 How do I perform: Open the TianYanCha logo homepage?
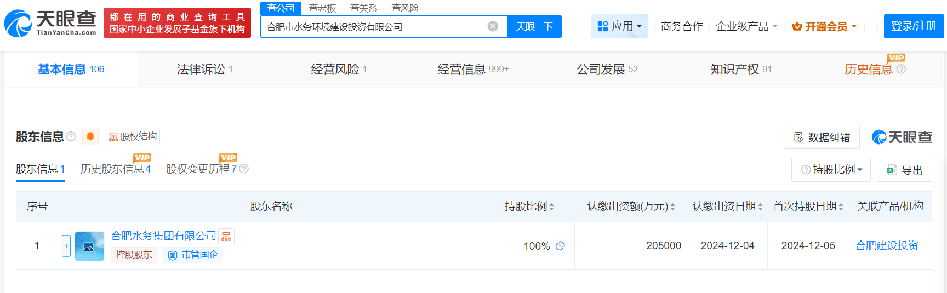click(x=50, y=23)
